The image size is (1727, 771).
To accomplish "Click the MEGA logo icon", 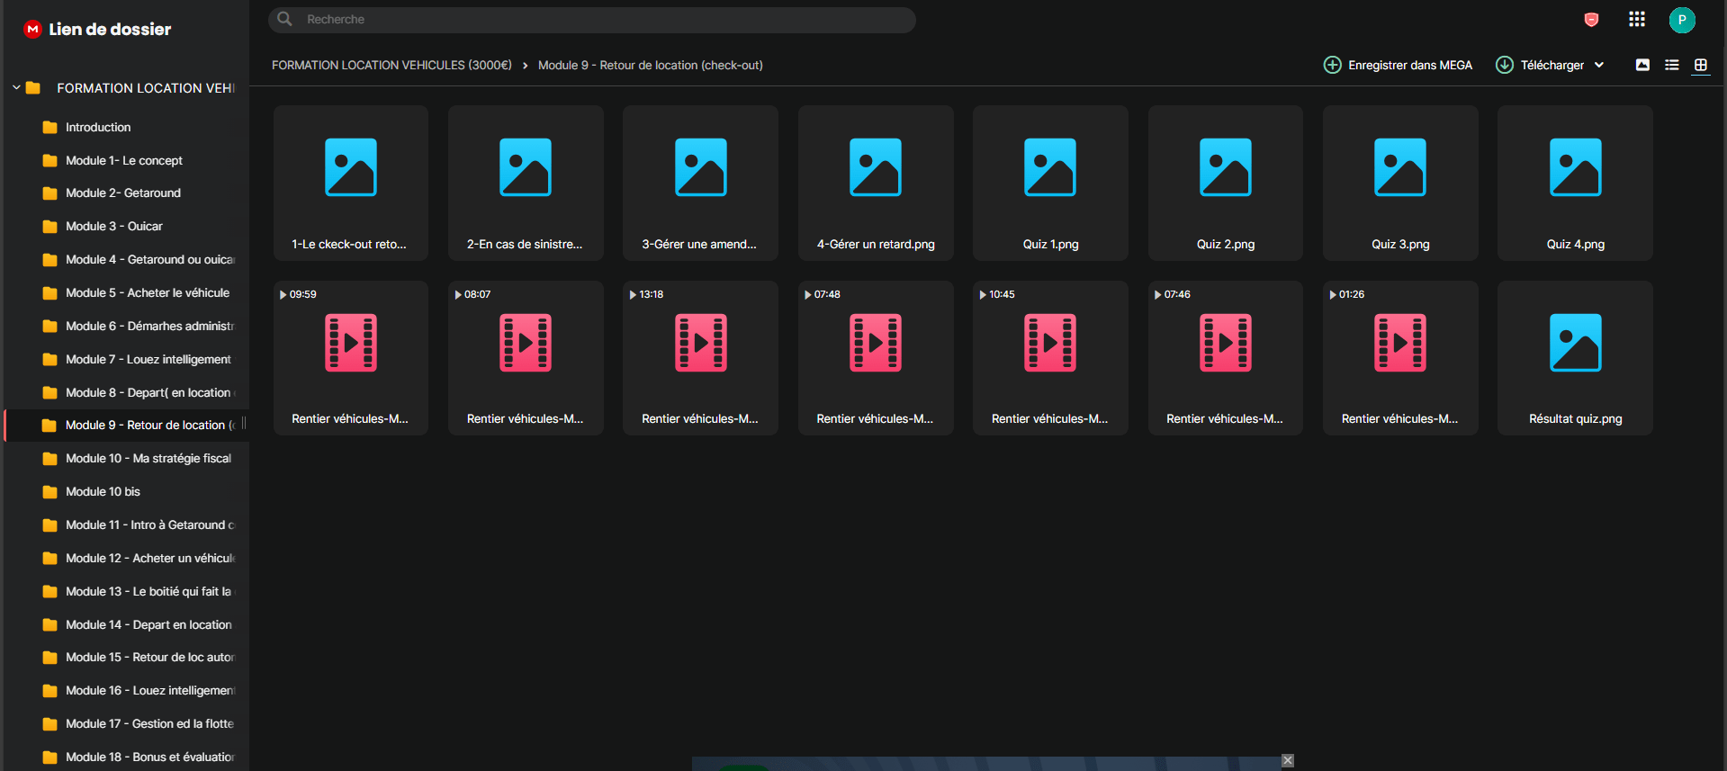I will point(32,29).
